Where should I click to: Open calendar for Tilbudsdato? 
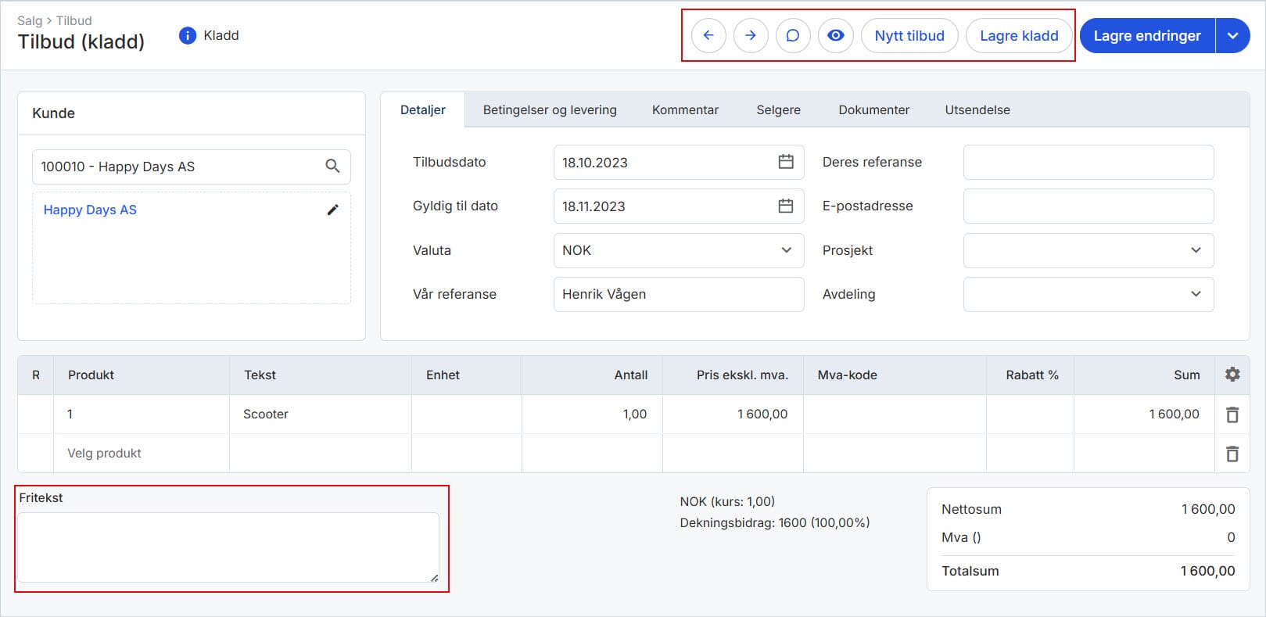[786, 162]
